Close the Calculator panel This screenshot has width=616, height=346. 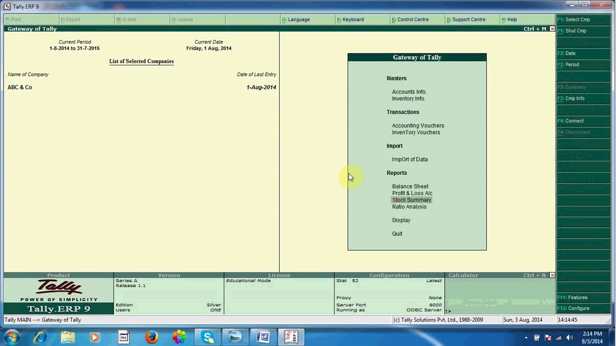click(552, 275)
